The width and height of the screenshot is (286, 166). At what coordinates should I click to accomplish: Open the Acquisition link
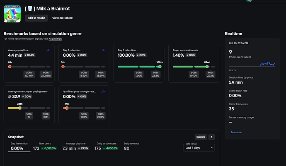tap(55, 38)
